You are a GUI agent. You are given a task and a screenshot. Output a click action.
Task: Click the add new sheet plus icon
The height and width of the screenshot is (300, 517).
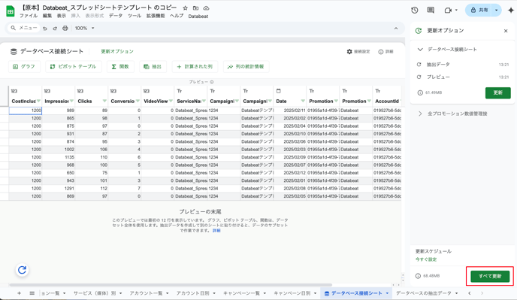tap(19, 293)
